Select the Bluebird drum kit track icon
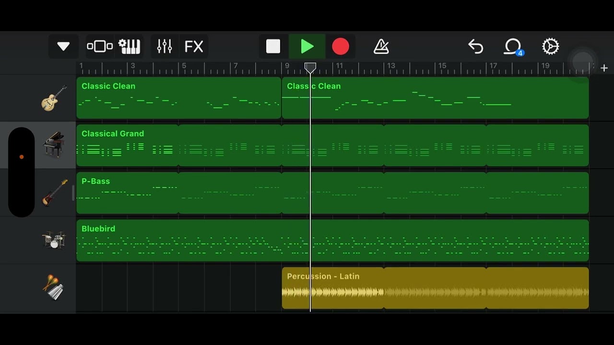Screen dimensions: 614x345 (x=53, y=240)
